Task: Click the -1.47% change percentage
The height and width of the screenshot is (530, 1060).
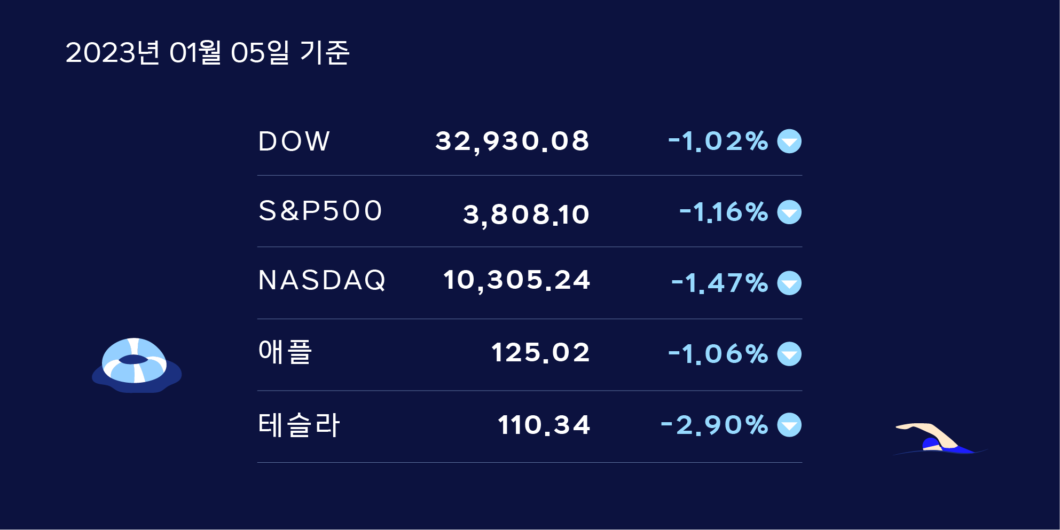Action: coord(720,283)
